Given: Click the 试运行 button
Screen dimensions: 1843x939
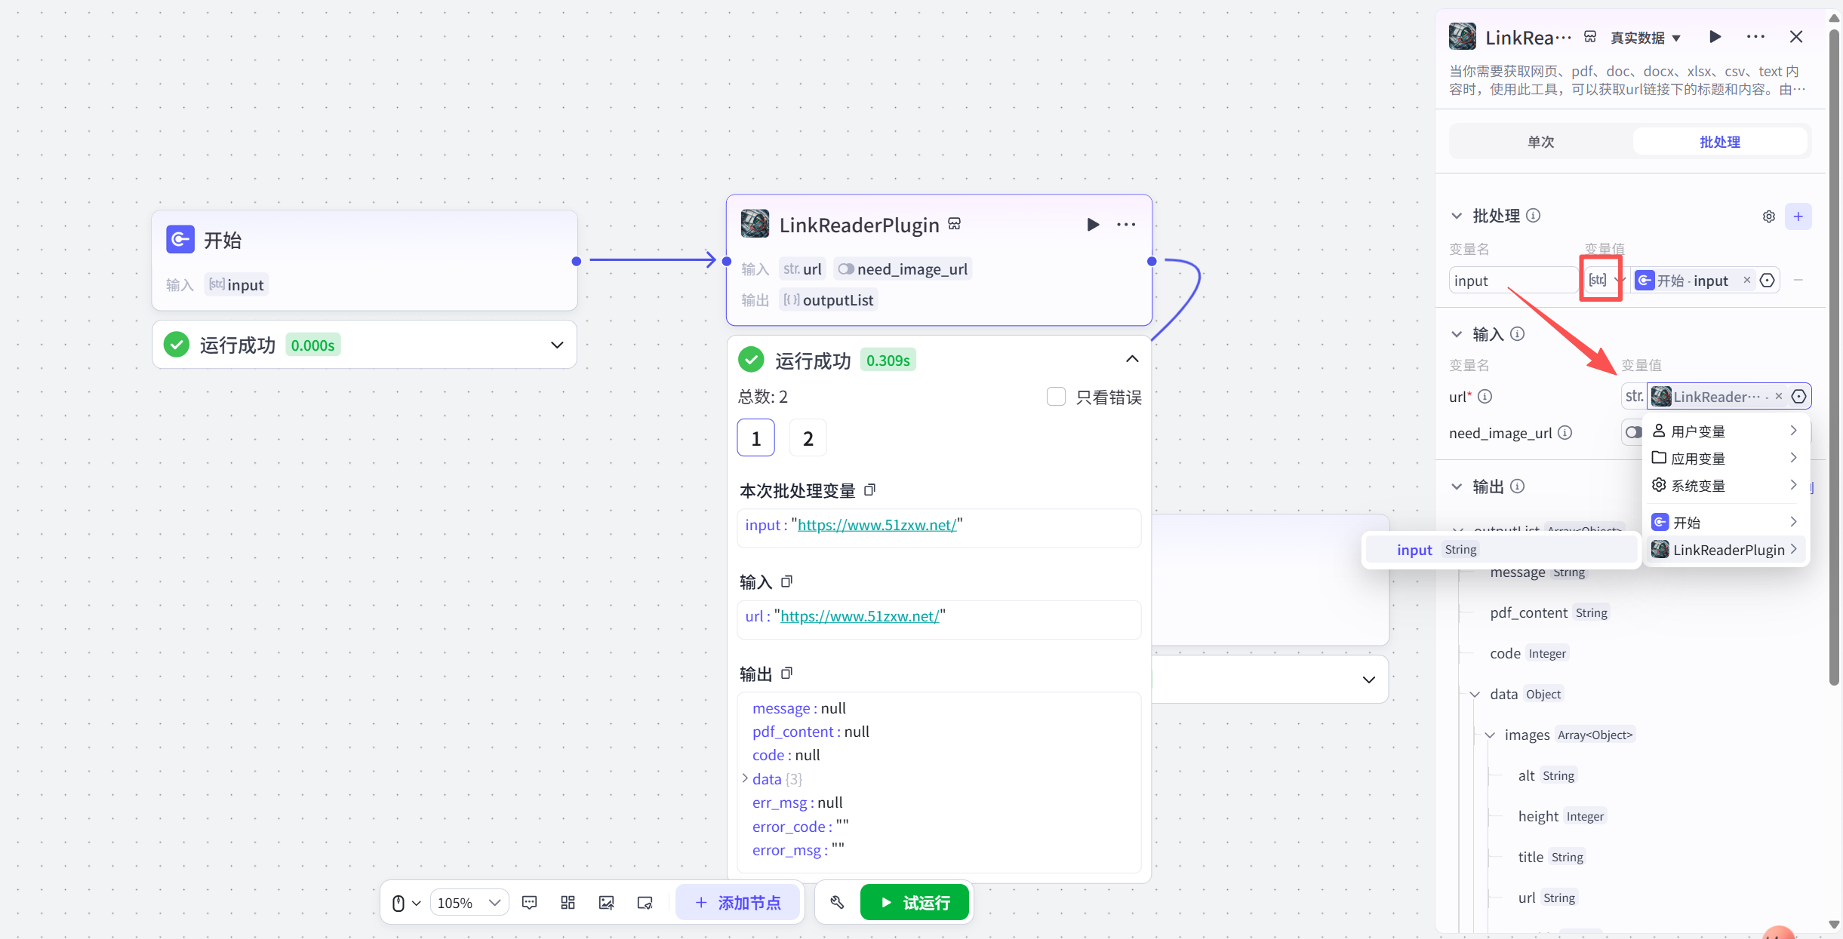Looking at the screenshot, I should (x=914, y=903).
